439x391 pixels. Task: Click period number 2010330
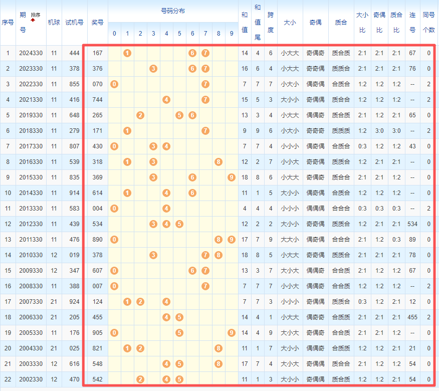pos(31,255)
